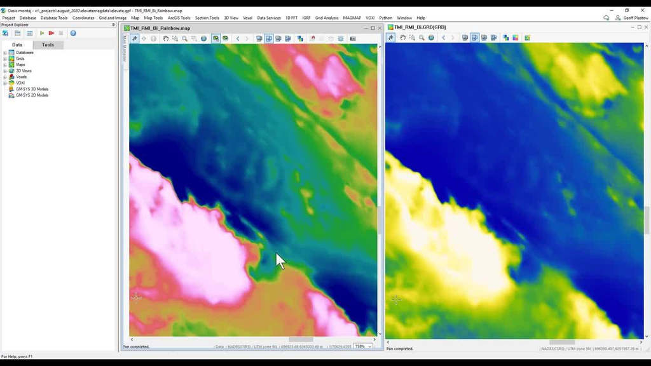The image size is (651, 366).
Task: Toggle the second green map-layer view button
Action: 226,39
